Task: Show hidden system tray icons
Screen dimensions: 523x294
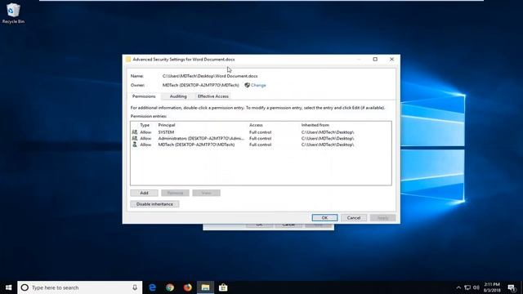Action: pyautogui.click(x=458, y=287)
